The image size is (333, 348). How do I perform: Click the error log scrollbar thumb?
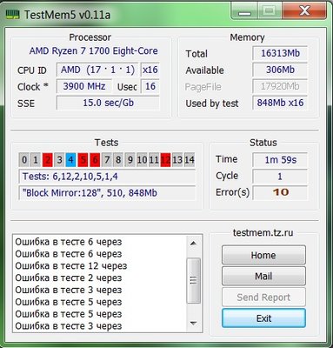pos(193,280)
